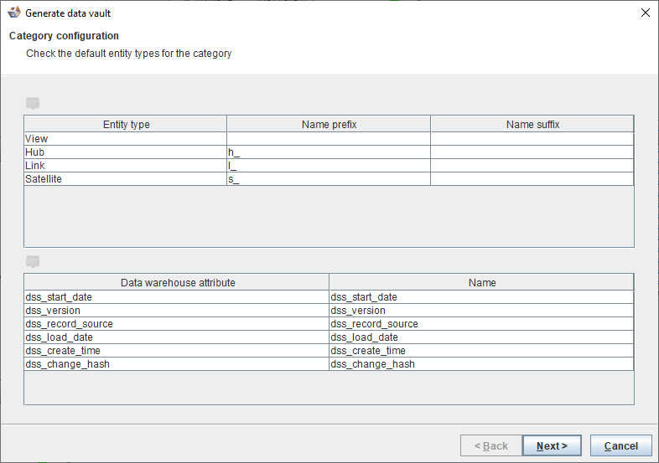
Task: Select the Link entity type row
Action: (x=125, y=166)
